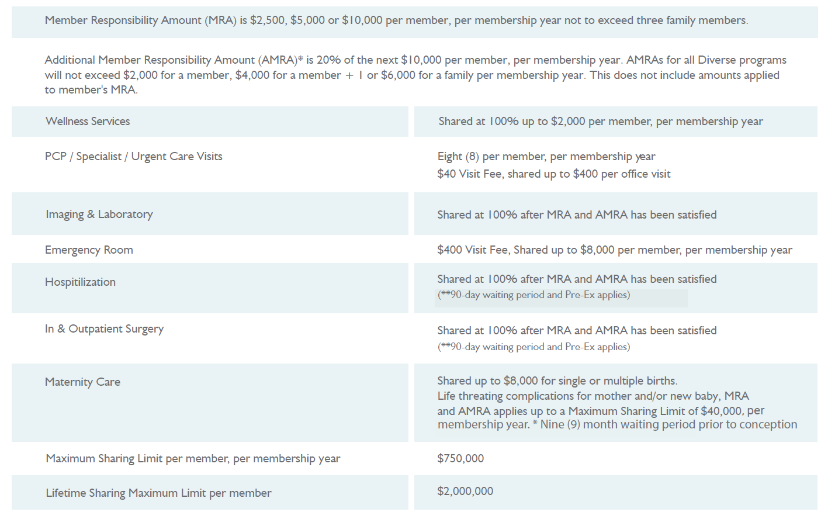Click the Additional Member Responsibility Amount paragraph

(415, 75)
